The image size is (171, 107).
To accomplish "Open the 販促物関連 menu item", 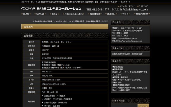I will [x=95, y=14].
